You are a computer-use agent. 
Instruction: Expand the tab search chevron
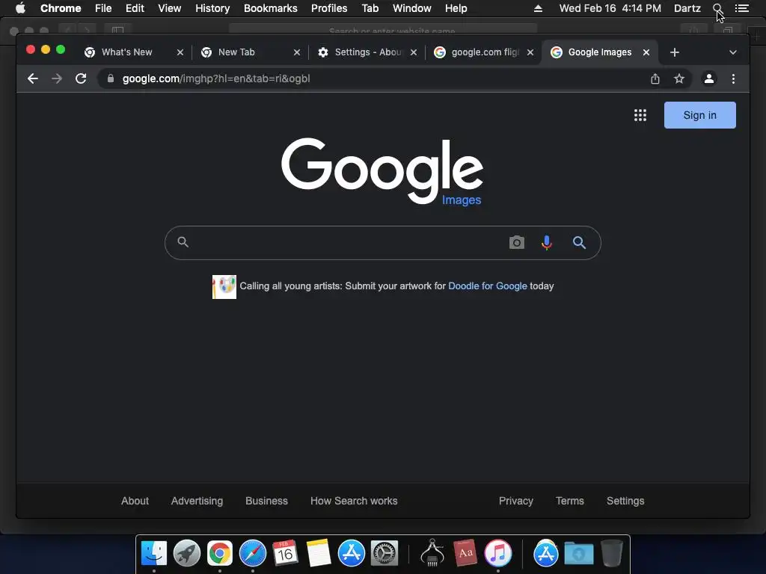[x=733, y=52]
